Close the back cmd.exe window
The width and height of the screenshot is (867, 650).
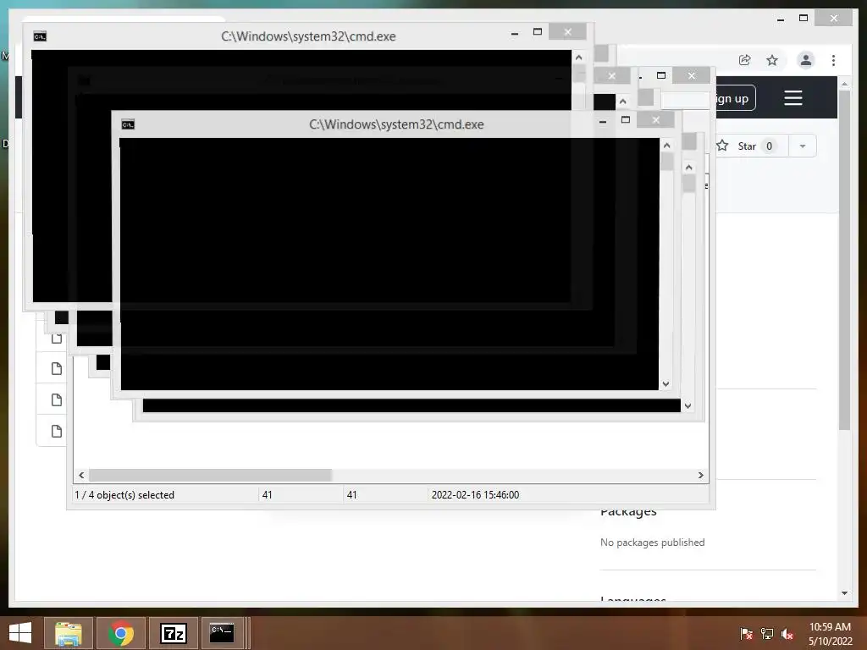pyautogui.click(x=567, y=31)
